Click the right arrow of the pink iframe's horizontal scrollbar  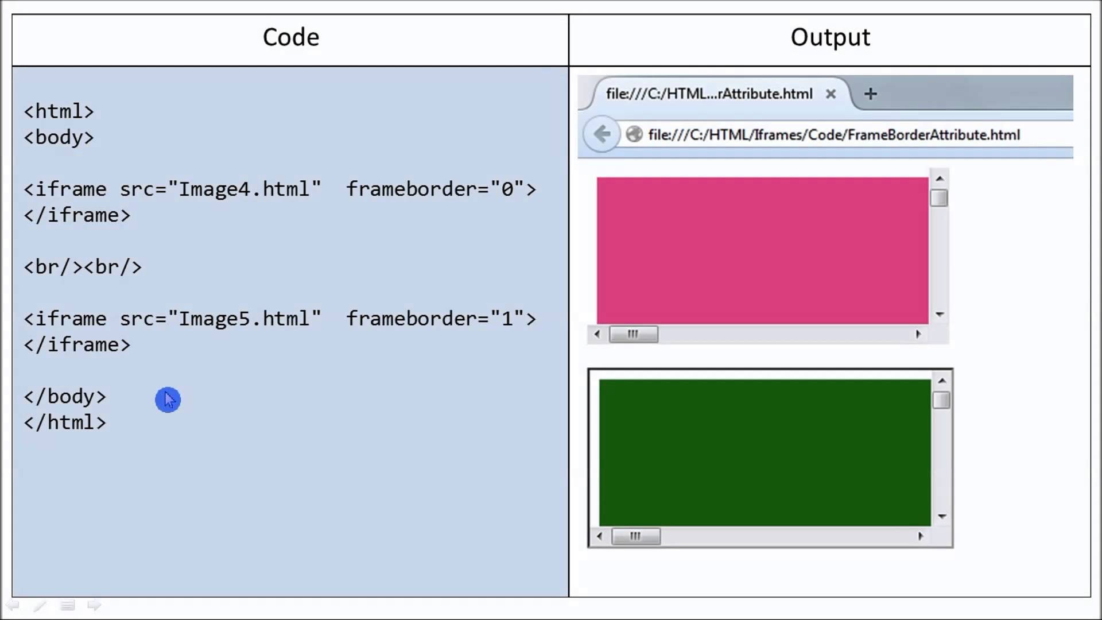click(x=920, y=334)
